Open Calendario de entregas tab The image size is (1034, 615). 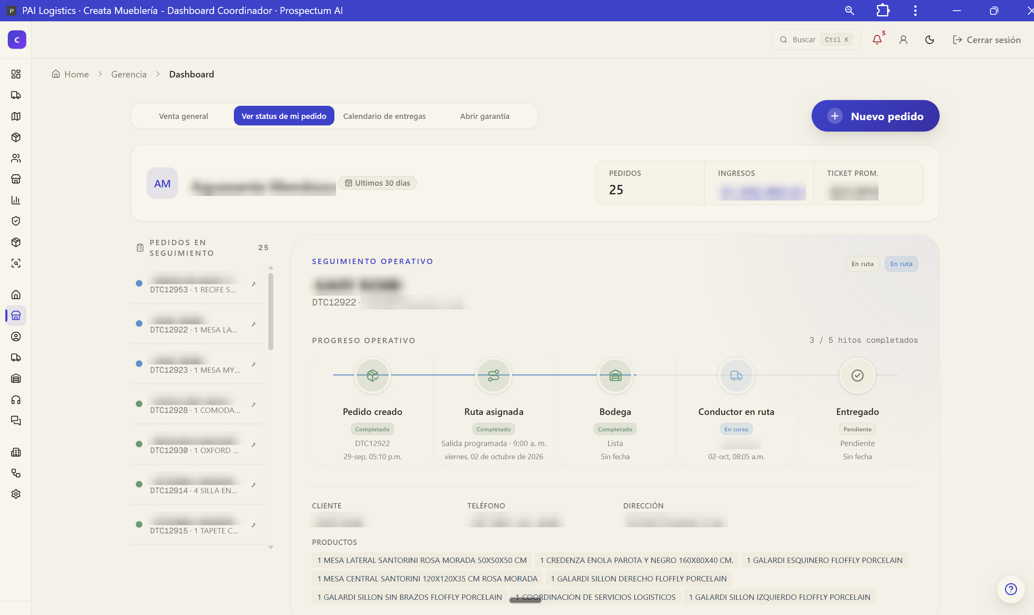384,116
